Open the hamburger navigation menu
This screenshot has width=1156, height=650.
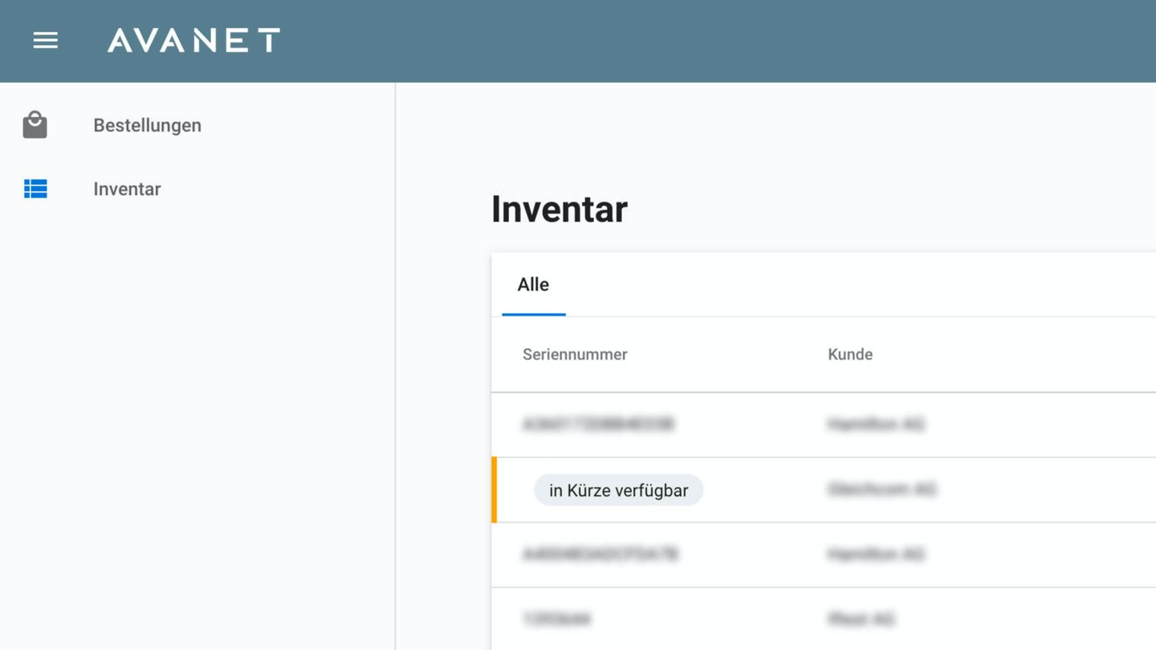pyautogui.click(x=45, y=40)
